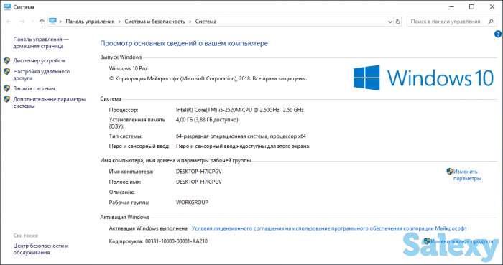
Task: Click 'Активация Windows выполнена' text
Action: [148, 228]
